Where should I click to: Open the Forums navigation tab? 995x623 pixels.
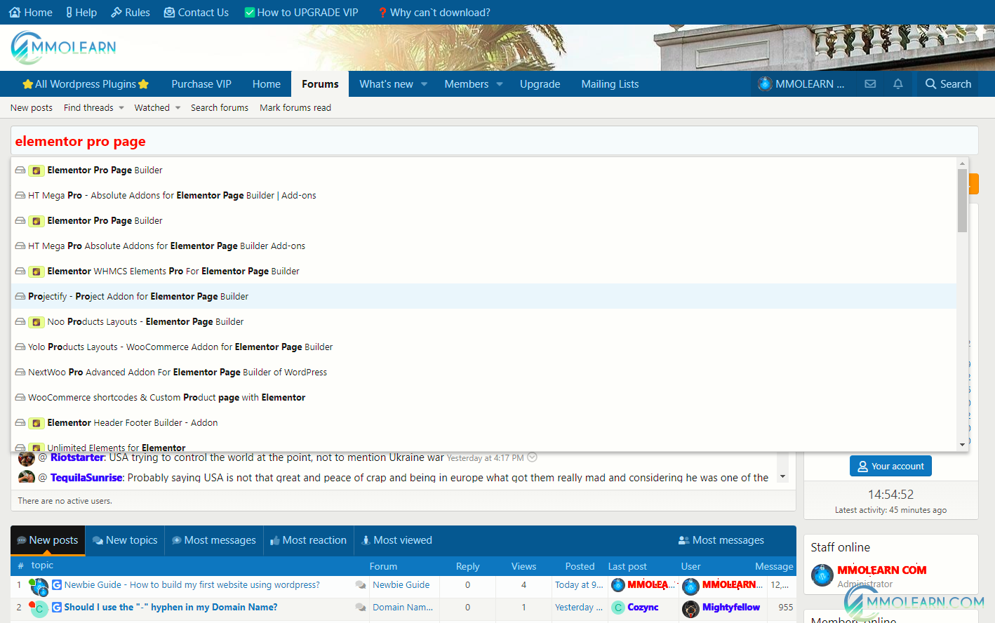320,84
